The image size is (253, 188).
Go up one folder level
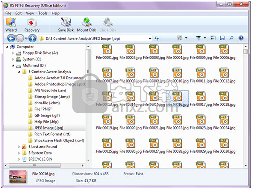click(33, 38)
